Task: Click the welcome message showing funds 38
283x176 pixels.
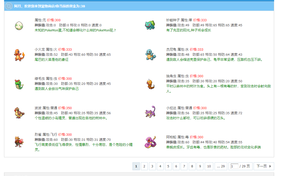Action: (x=49, y=6)
